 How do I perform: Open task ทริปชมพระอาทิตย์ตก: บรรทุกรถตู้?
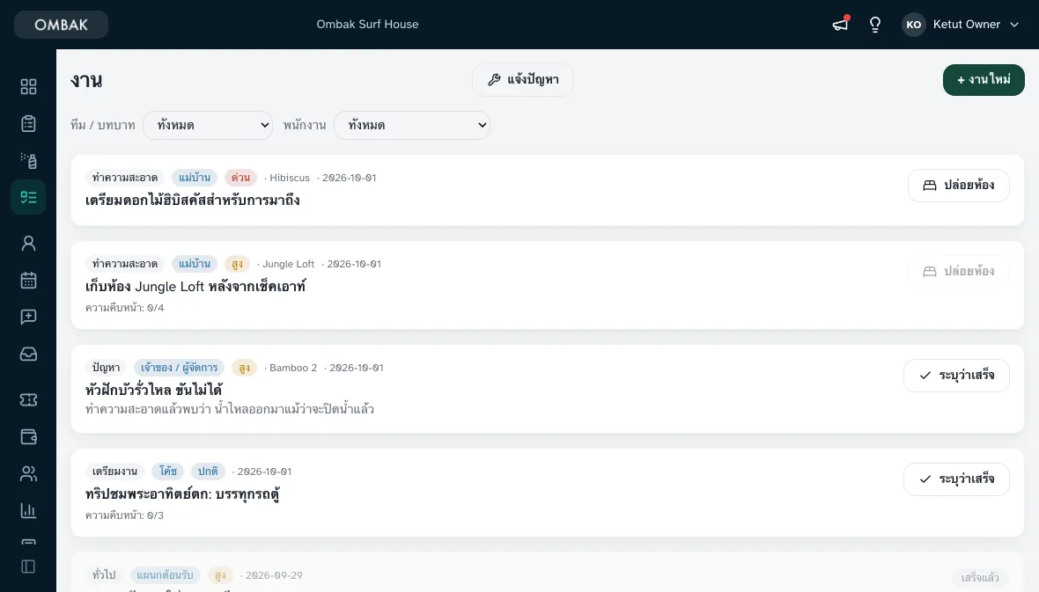(x=182, y=494)
